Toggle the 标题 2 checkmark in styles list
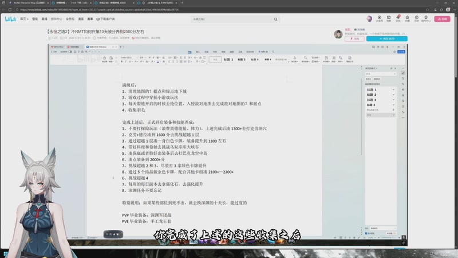Viewport: 458px width, 258px height. pyautogui.click(x=393, y=95)
